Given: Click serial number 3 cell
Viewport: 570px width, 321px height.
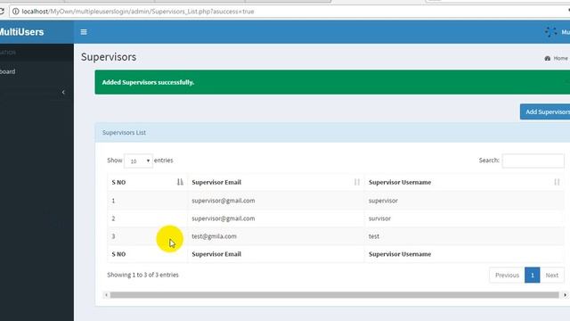Looking at the screenshot, I should 113,236.
